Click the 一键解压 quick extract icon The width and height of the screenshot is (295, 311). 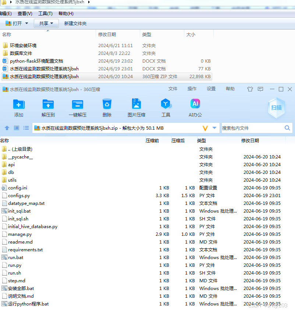click(x=78, y=107)
